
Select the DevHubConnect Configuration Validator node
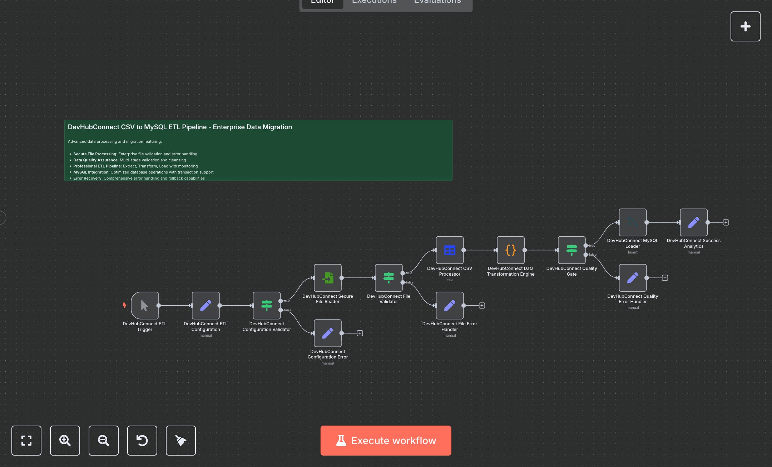(267, 305)
